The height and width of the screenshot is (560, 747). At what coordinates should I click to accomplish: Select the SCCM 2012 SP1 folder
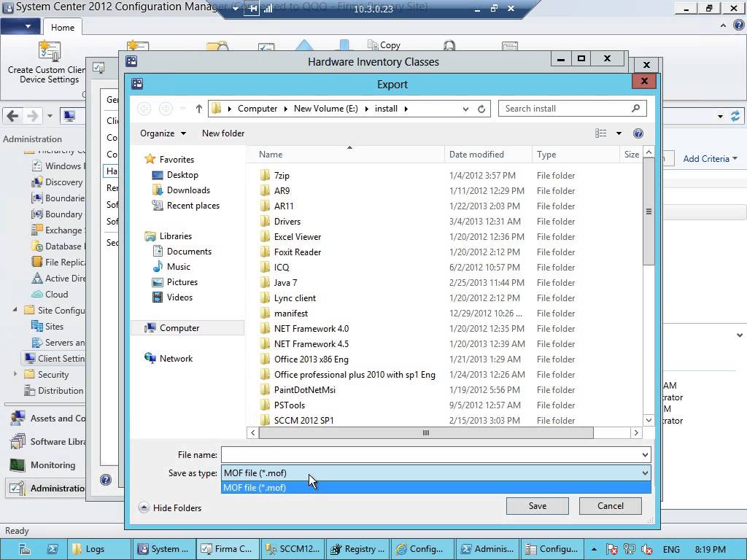pyautogui.click(x=304, y=421)
